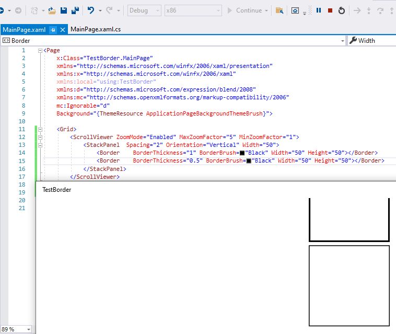396x334 pixels.
Task: Click the Navigate Backward arrow icon
Action: coord(1,10)
